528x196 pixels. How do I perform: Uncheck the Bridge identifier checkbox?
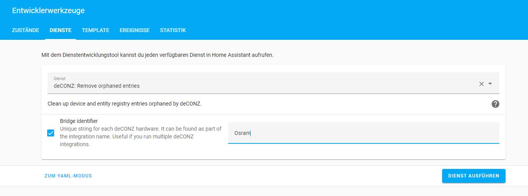tap(51, 133)
